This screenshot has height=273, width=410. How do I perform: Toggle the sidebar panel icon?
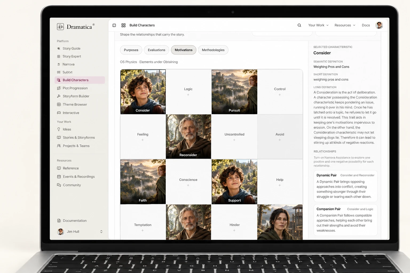(114, 25)
